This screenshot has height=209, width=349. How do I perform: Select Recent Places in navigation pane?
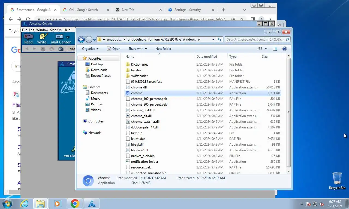[x=101, y=76]
